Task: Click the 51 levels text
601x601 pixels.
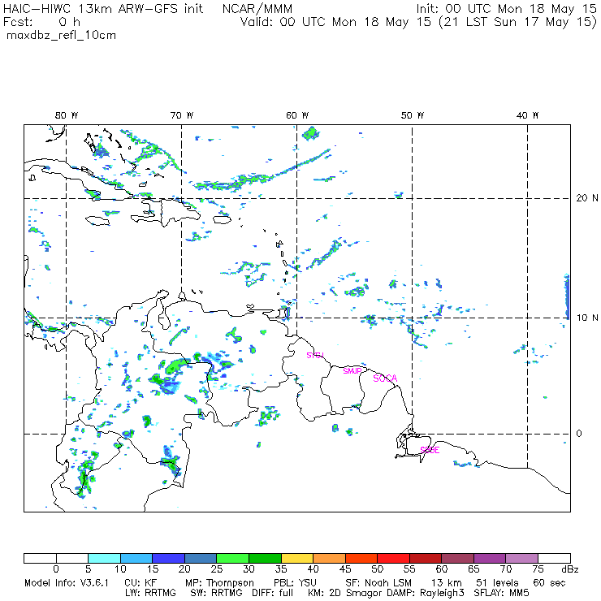Action: (497, 583)
